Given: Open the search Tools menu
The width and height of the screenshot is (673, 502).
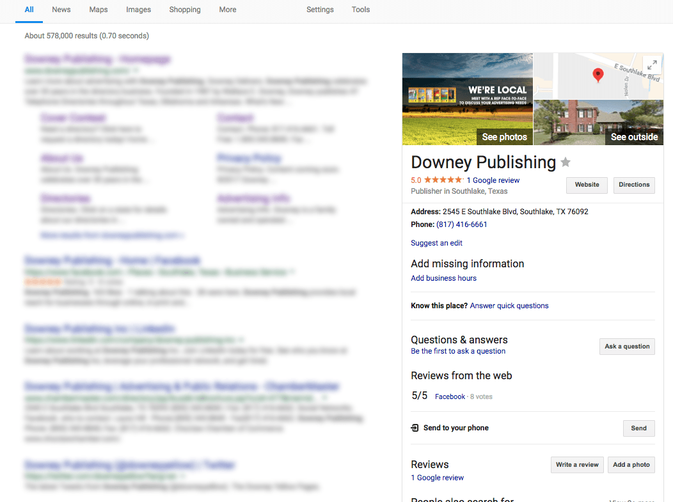Looking at the screenshot, I should (361, 10).
